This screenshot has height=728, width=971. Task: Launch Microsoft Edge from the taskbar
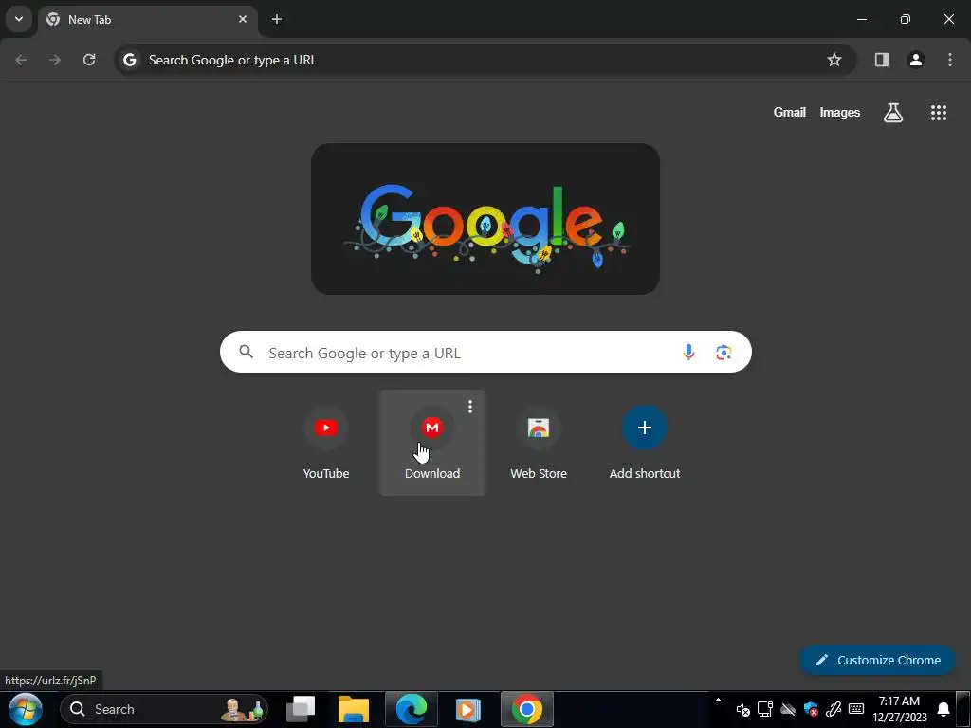tap(412, 709)
